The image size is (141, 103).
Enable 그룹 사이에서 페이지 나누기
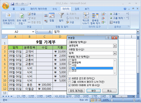(x=70, y=82)
